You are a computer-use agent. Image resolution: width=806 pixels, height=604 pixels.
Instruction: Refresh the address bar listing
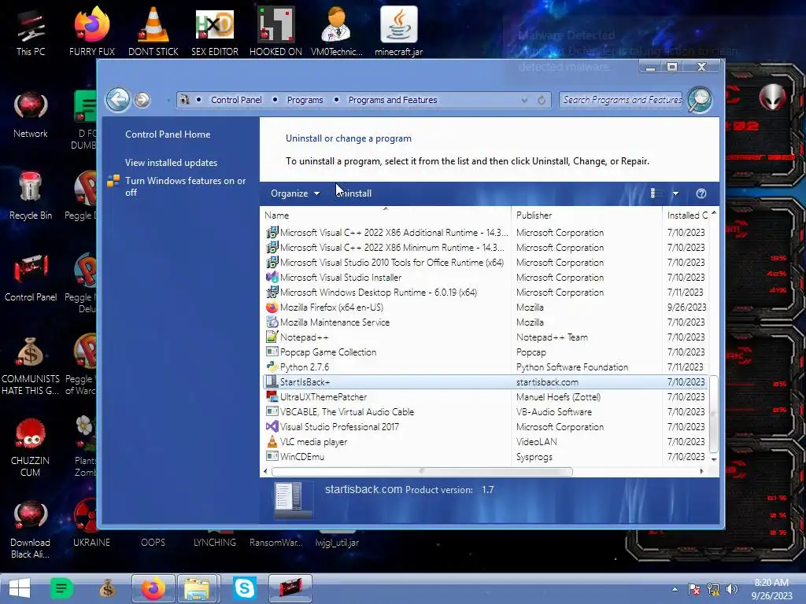point(542,100)
